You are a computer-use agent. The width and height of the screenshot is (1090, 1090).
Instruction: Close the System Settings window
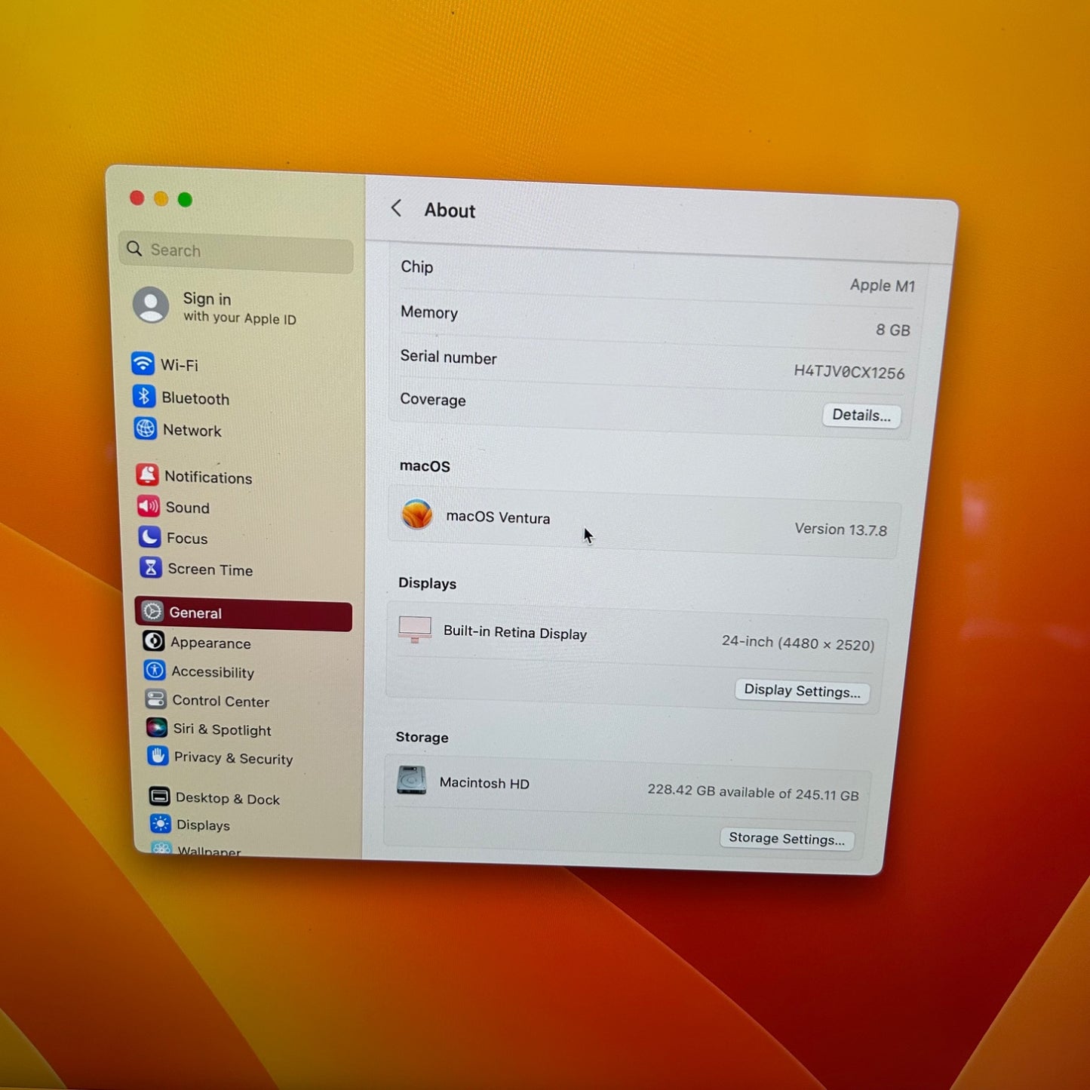coord(137,198)
